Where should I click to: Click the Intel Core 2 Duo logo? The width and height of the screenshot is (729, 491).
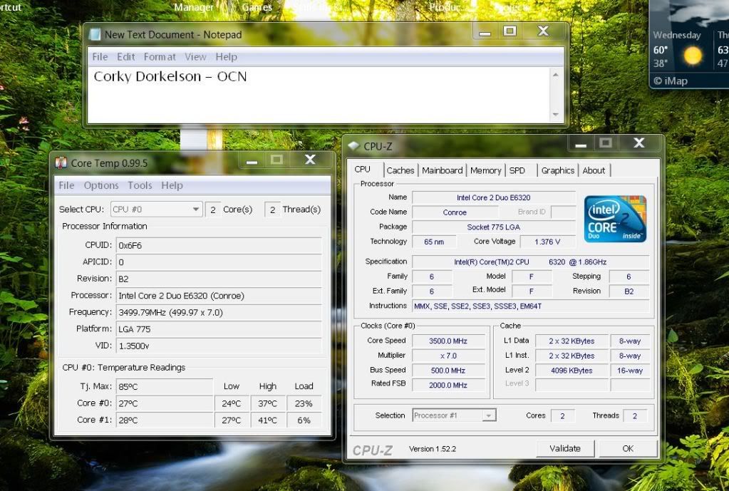click(x=615, y=219)
